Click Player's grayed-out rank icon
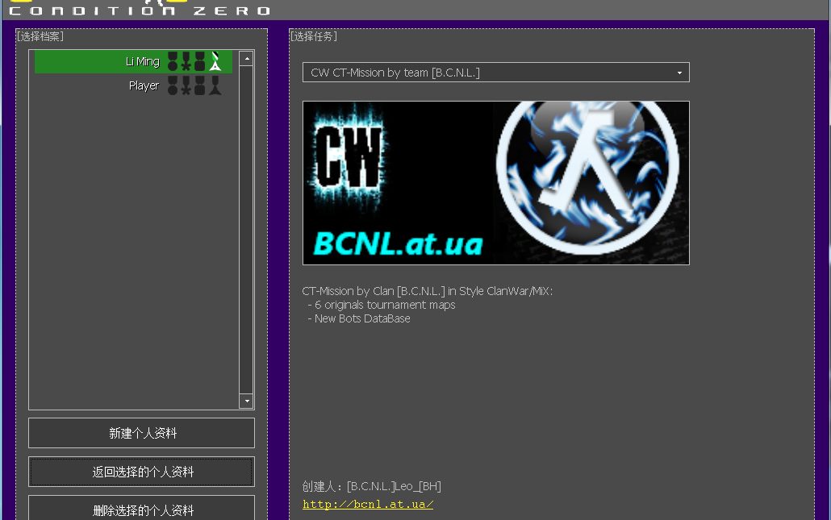Image resolution: width=831 pixels, height=520 pixels. point(215,85)
